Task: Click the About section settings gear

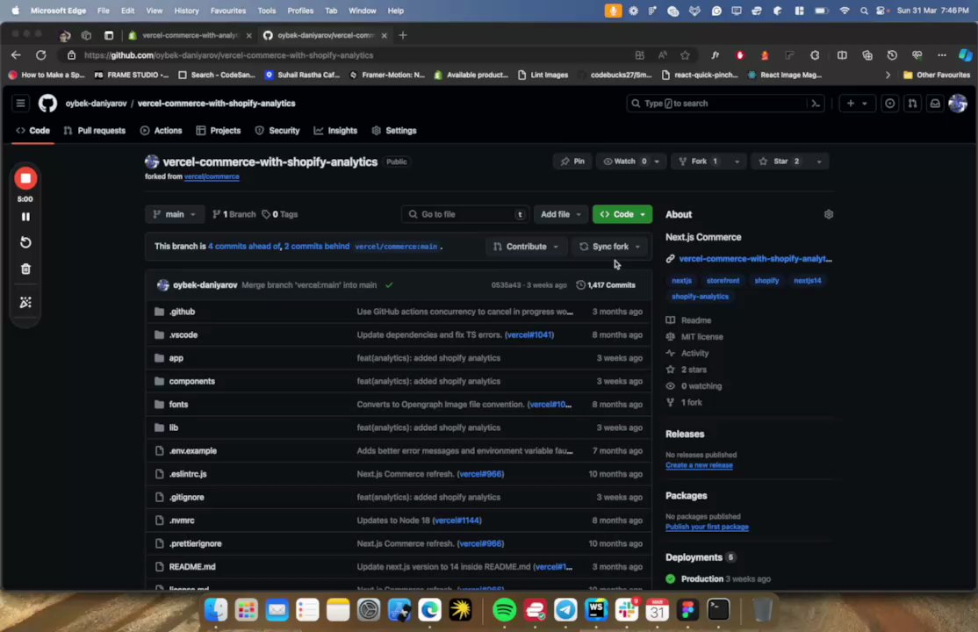Action: pos(828,214)
